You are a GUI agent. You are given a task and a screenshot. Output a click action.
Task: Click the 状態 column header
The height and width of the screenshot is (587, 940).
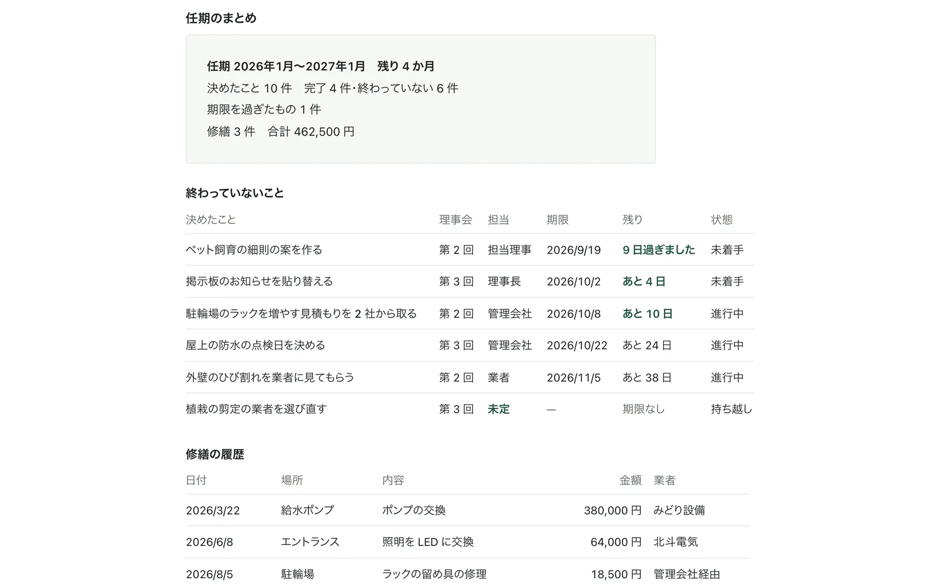[x=721, y=220]
